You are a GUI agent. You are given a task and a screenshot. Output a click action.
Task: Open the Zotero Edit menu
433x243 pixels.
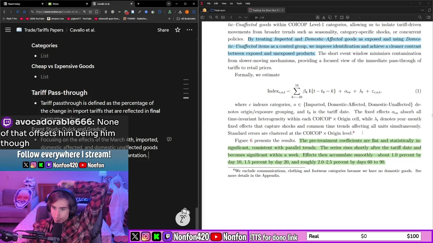coord(216,3)
